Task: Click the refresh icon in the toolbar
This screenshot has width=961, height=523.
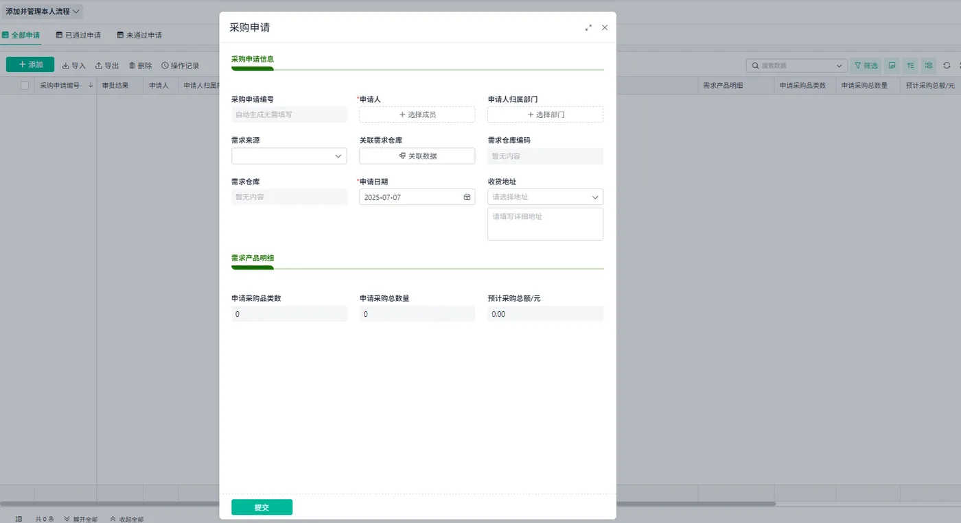Action: 947,65
